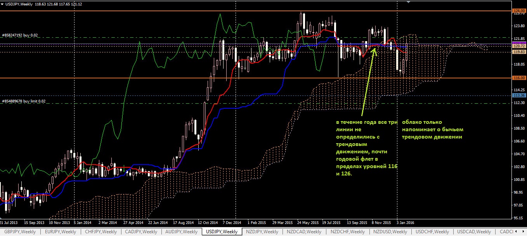Switch to the NZDUSD,Weekly chart tab

pyautogui.click(x=390, y=232)
